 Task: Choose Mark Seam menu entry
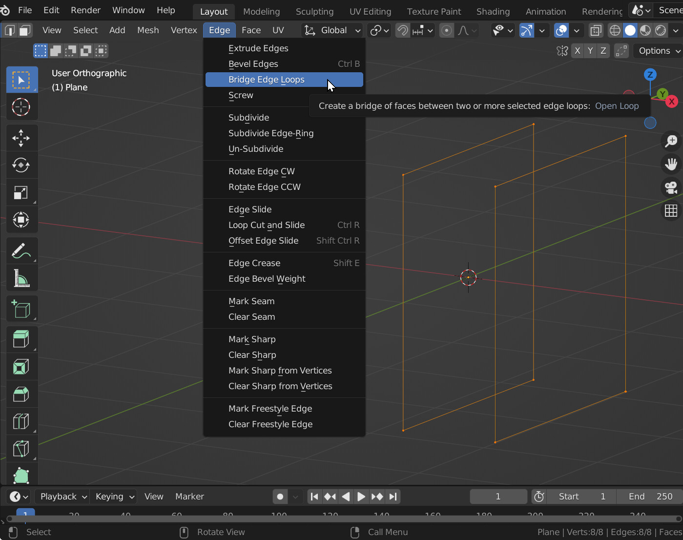[x=284, y=301]
